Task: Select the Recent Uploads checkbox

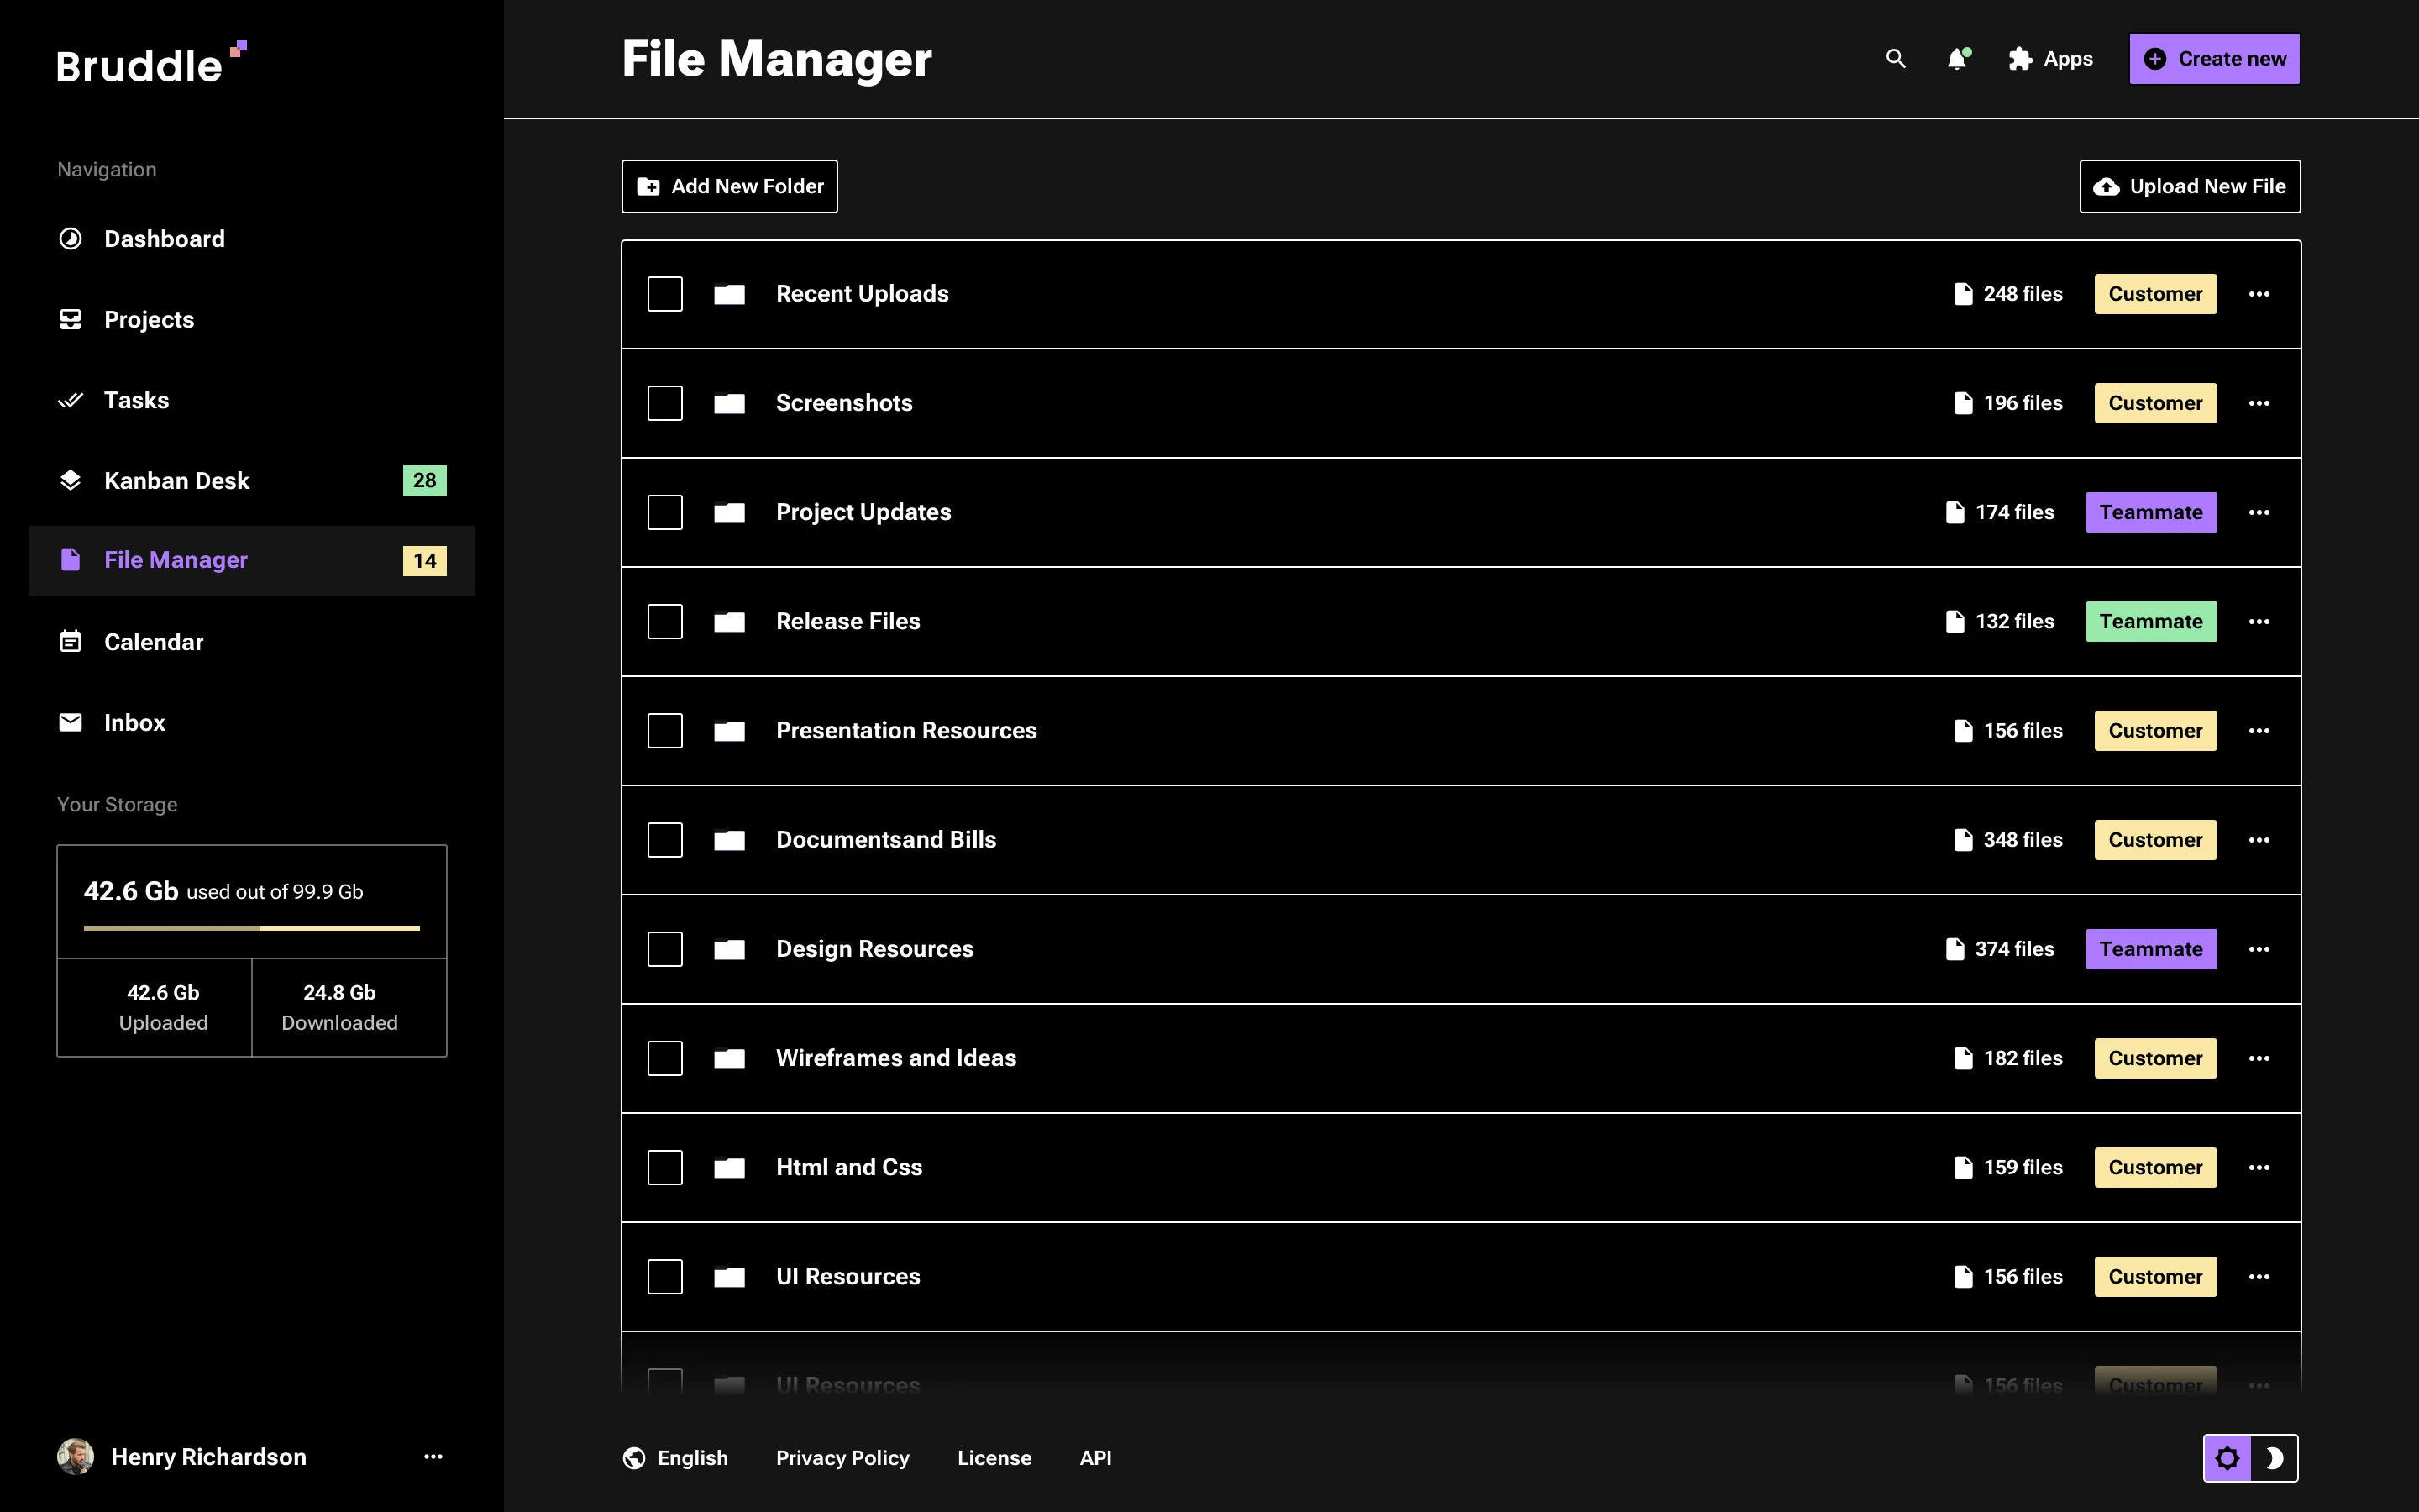Action: click(x=666, y=293)
